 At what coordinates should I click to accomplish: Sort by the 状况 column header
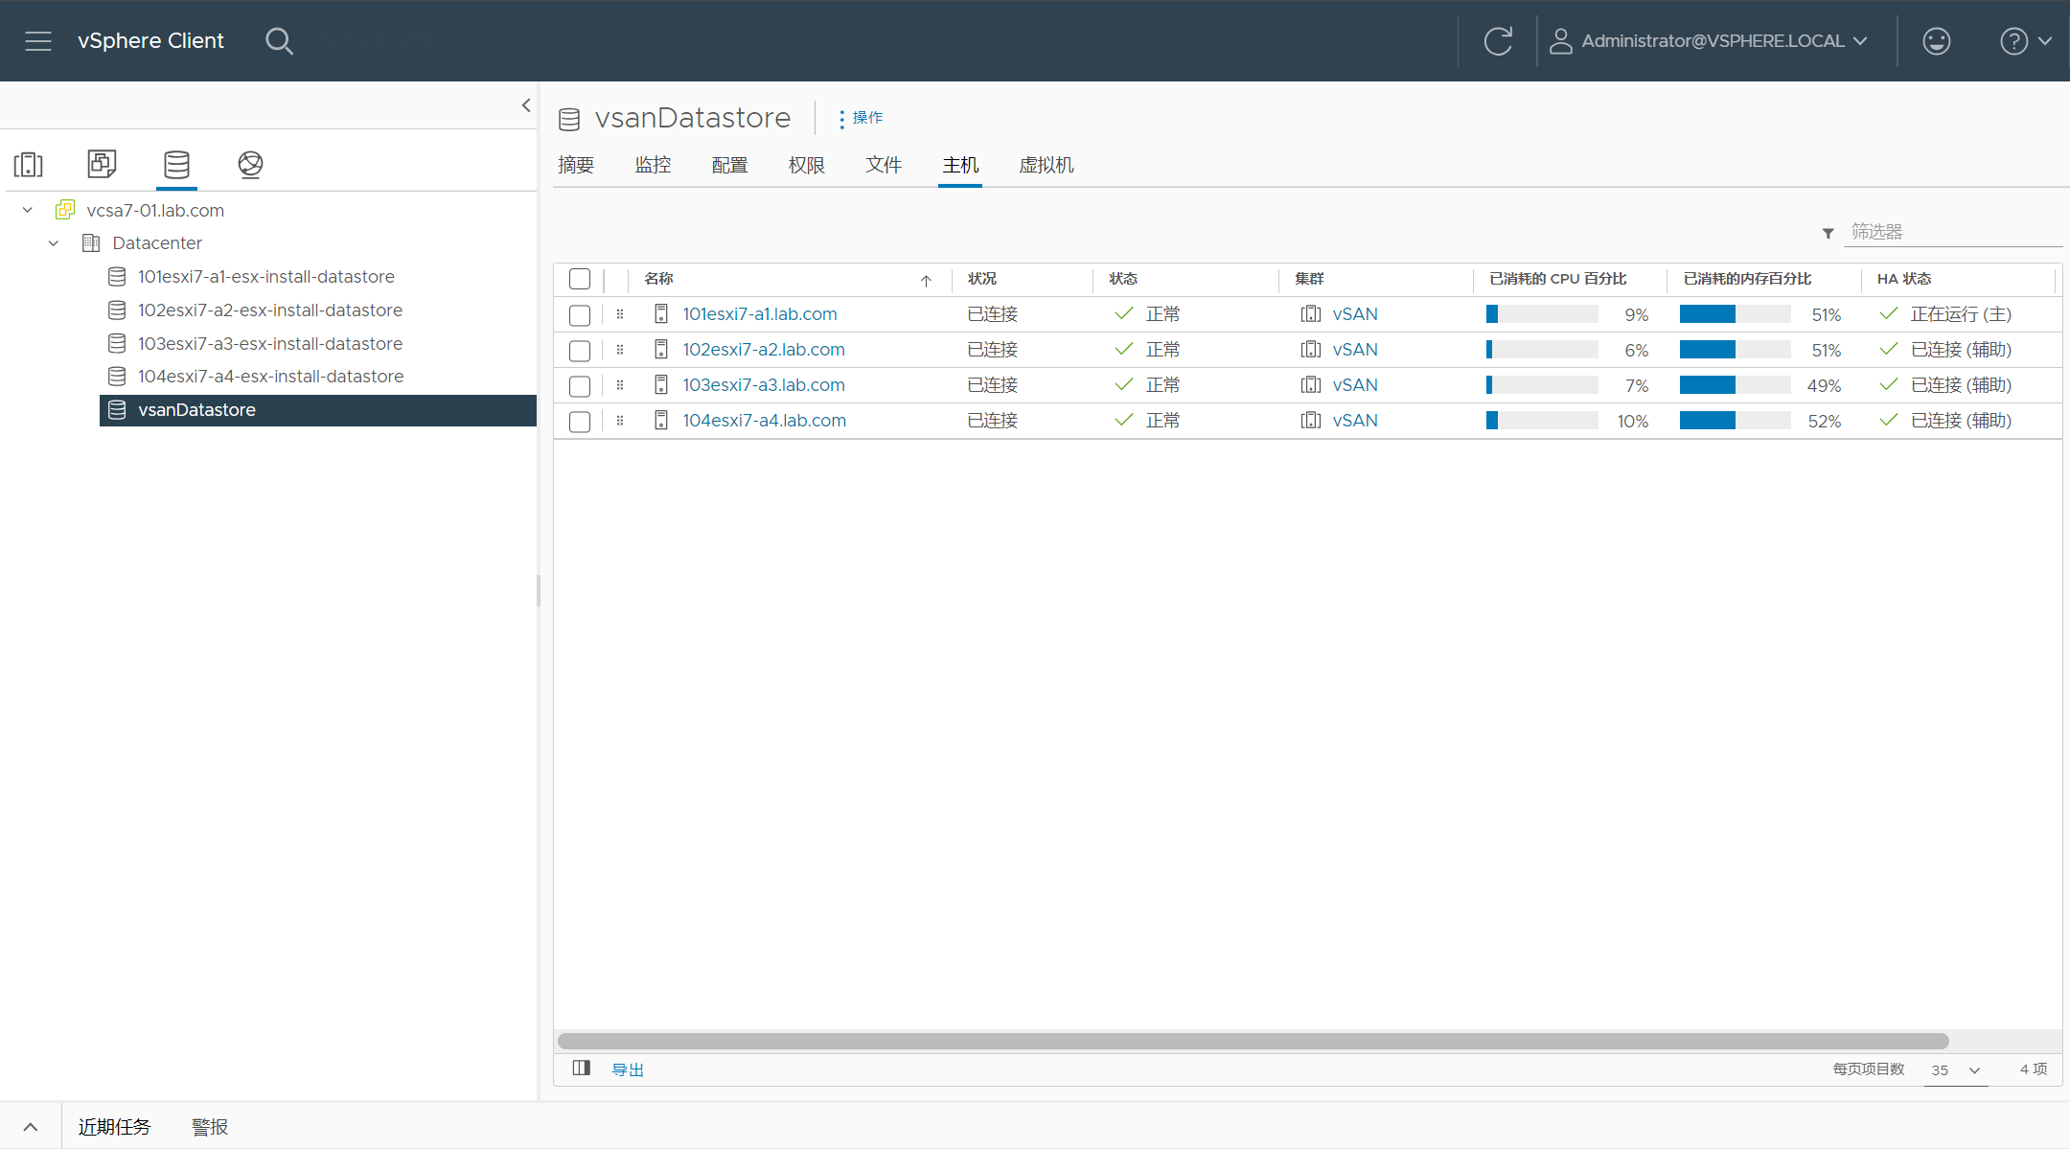(x=982, y=279)
